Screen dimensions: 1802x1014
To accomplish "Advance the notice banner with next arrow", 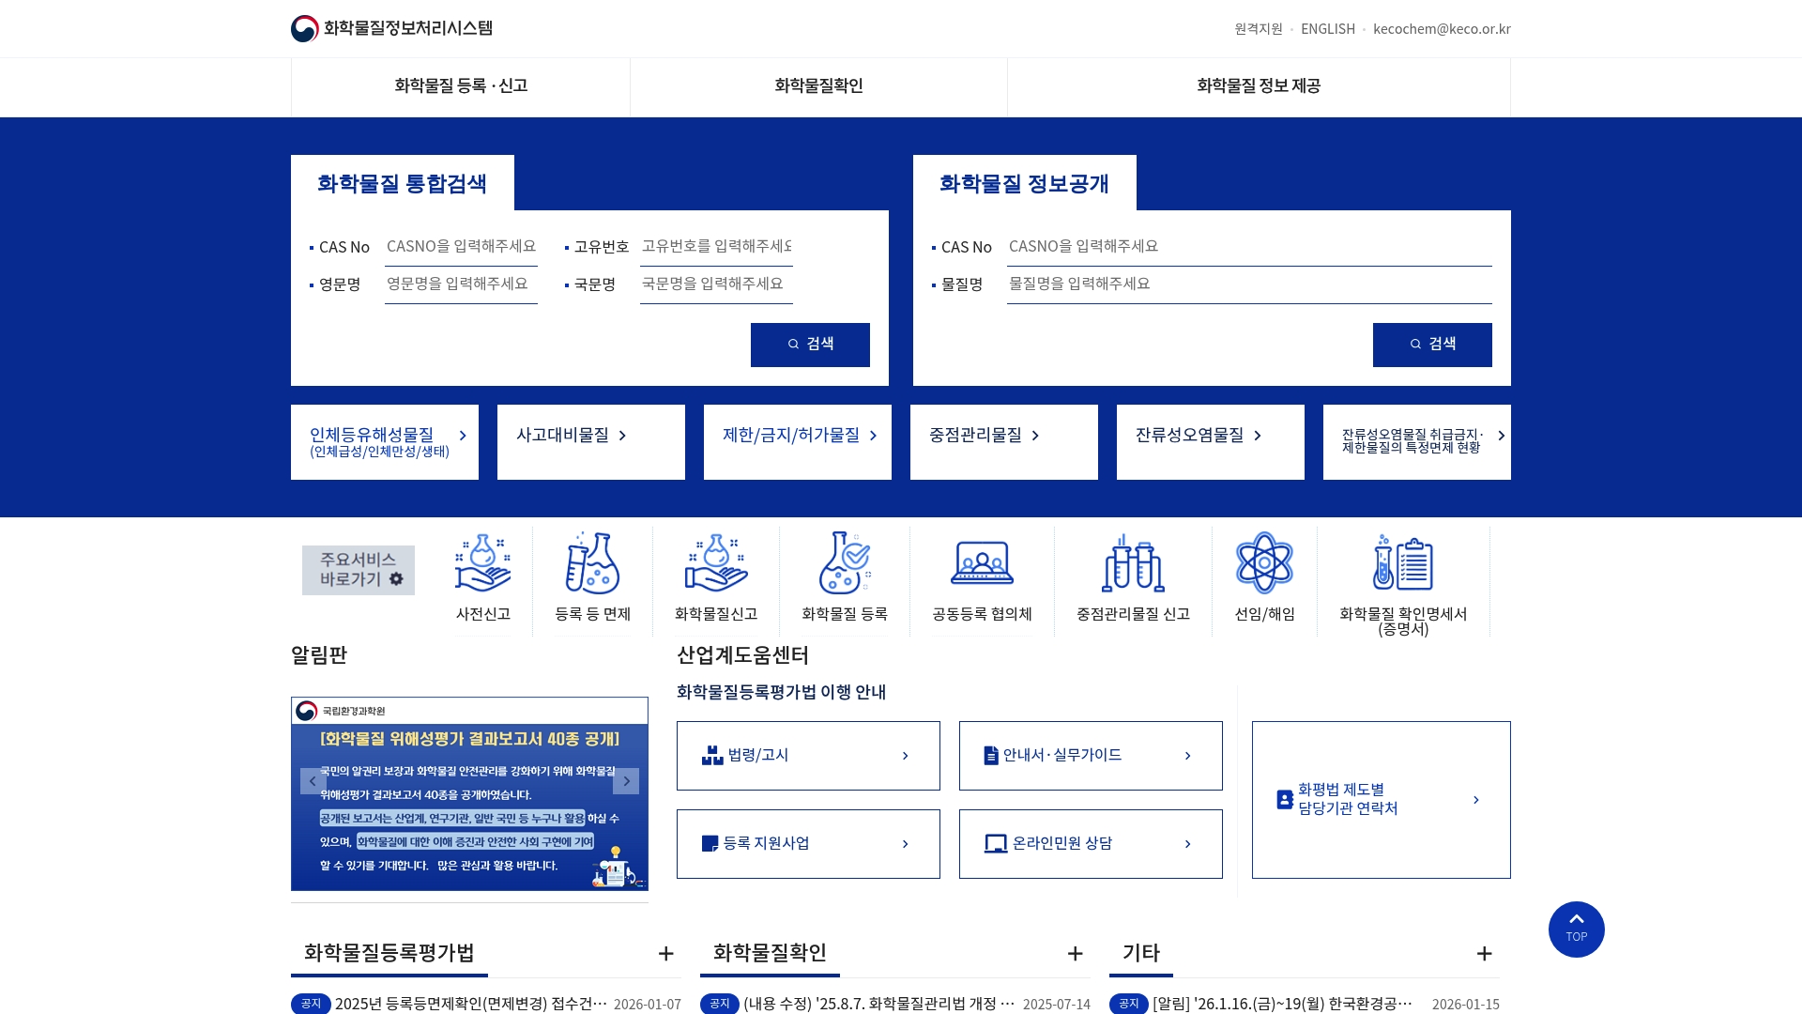I will (626, 780).
